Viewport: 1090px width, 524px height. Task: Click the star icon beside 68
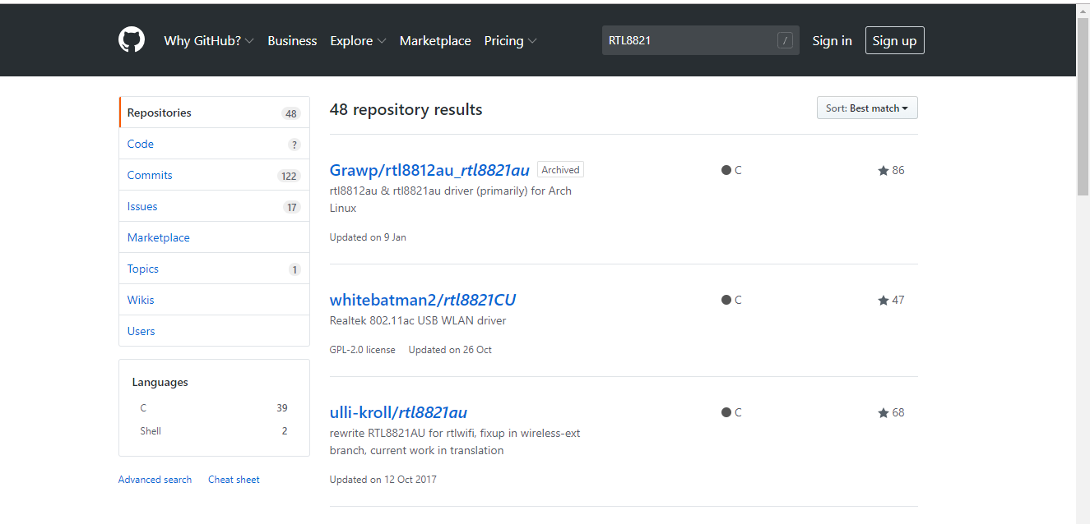coord(883,413)
